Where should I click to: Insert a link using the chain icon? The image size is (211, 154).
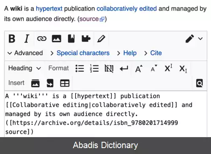(x=42, y=38)
